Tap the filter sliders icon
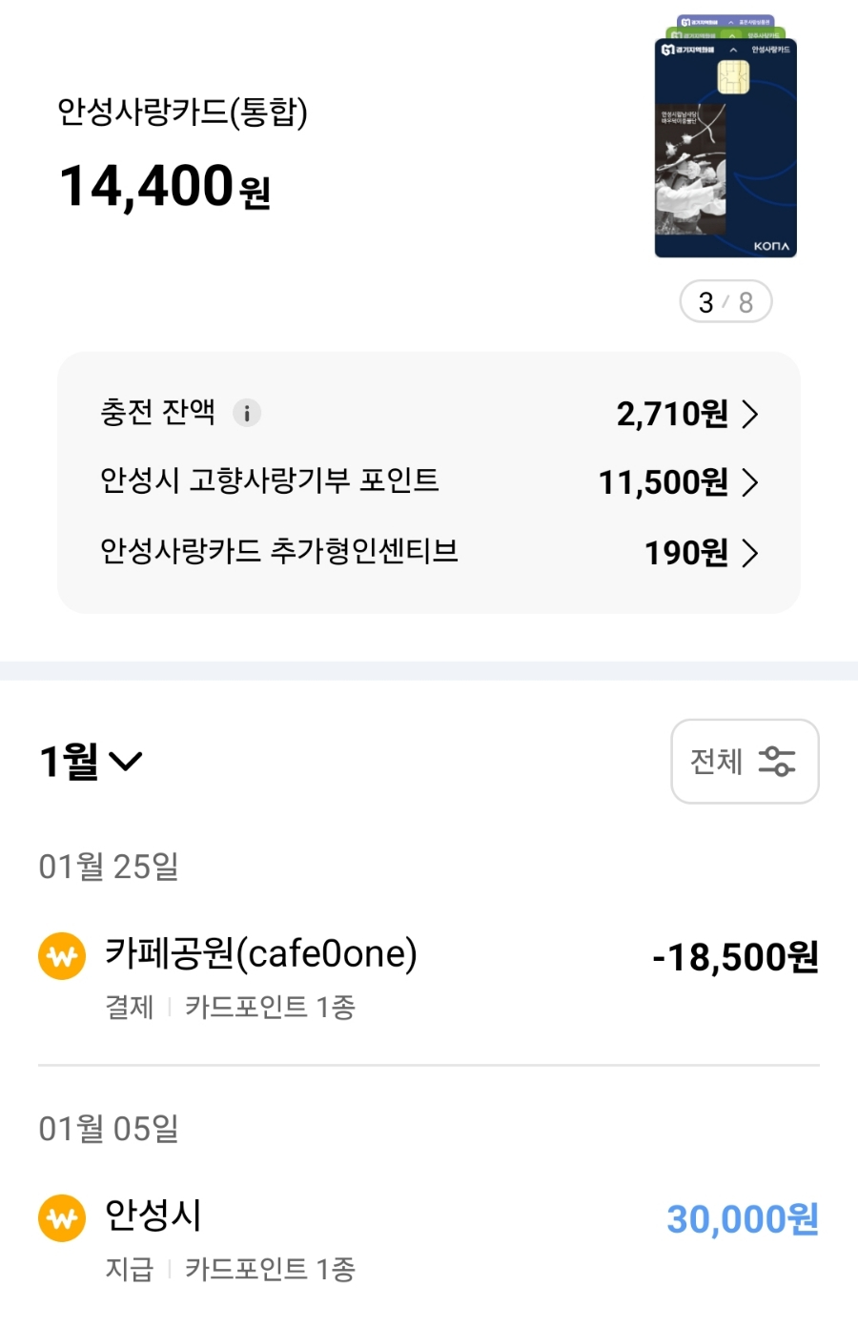Screen dimensions: 858x1327 [777, 761]
